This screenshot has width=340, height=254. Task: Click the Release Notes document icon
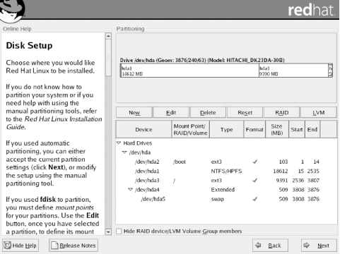click(x=54, y=246)
